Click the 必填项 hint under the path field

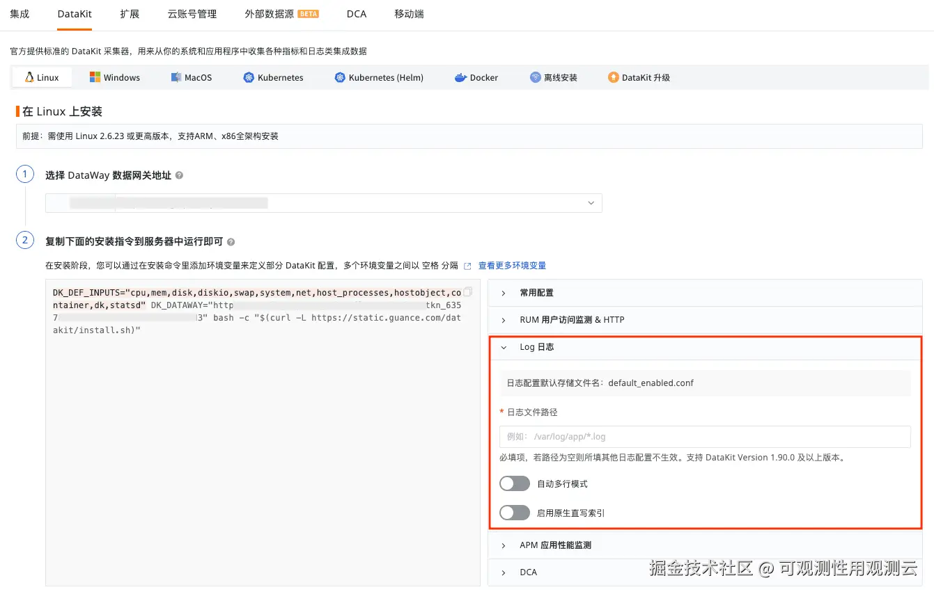pos(672,458)
